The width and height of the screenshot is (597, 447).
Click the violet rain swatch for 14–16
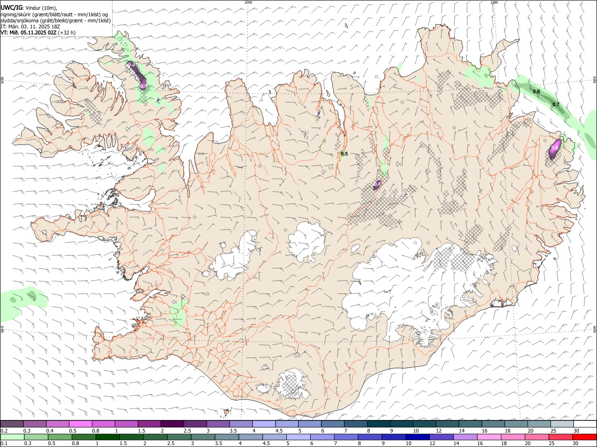tap(465, 437)
